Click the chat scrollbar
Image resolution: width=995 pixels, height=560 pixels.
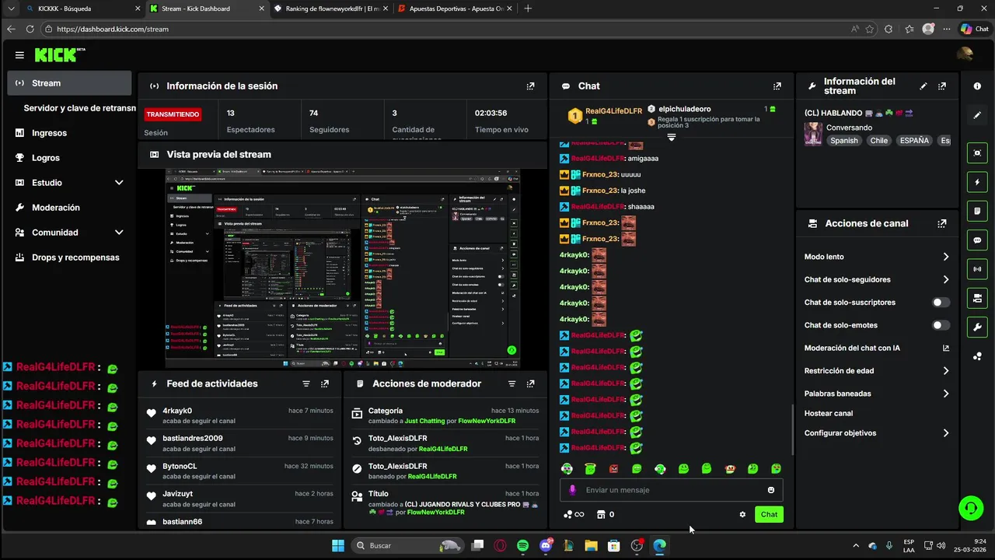pos(792,430)
